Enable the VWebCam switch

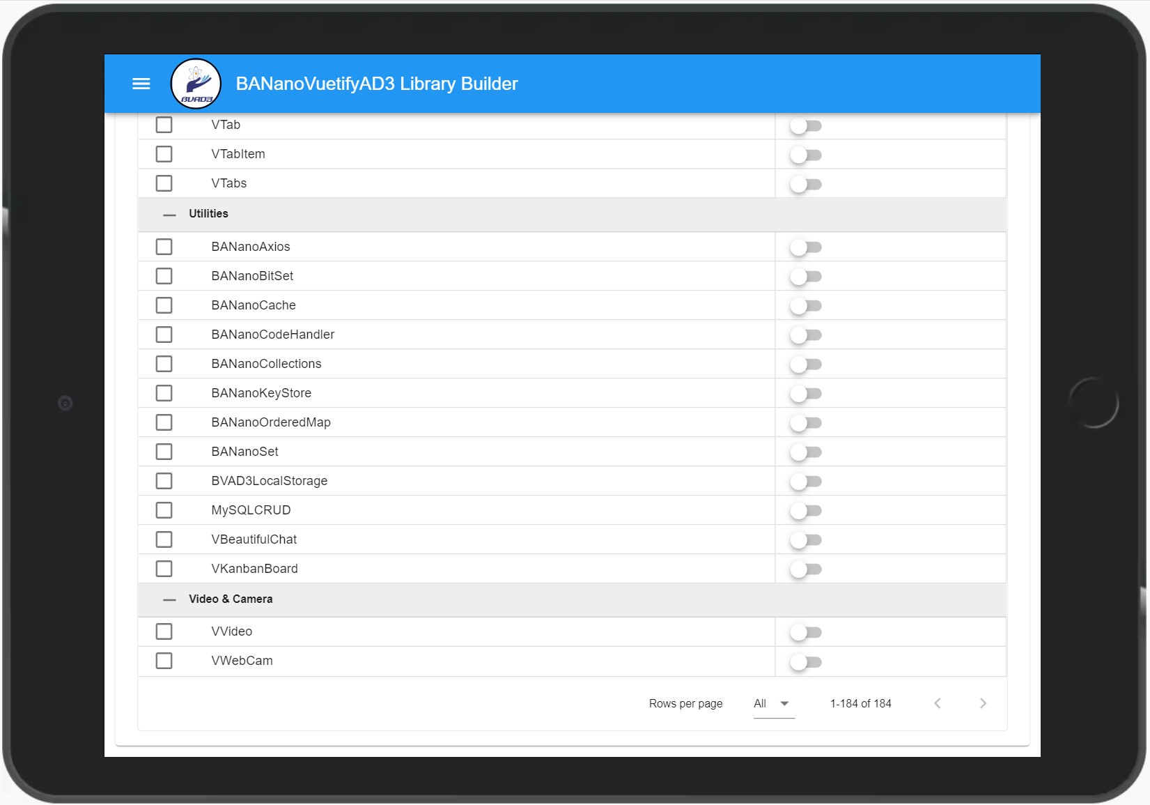click(806, 662)
